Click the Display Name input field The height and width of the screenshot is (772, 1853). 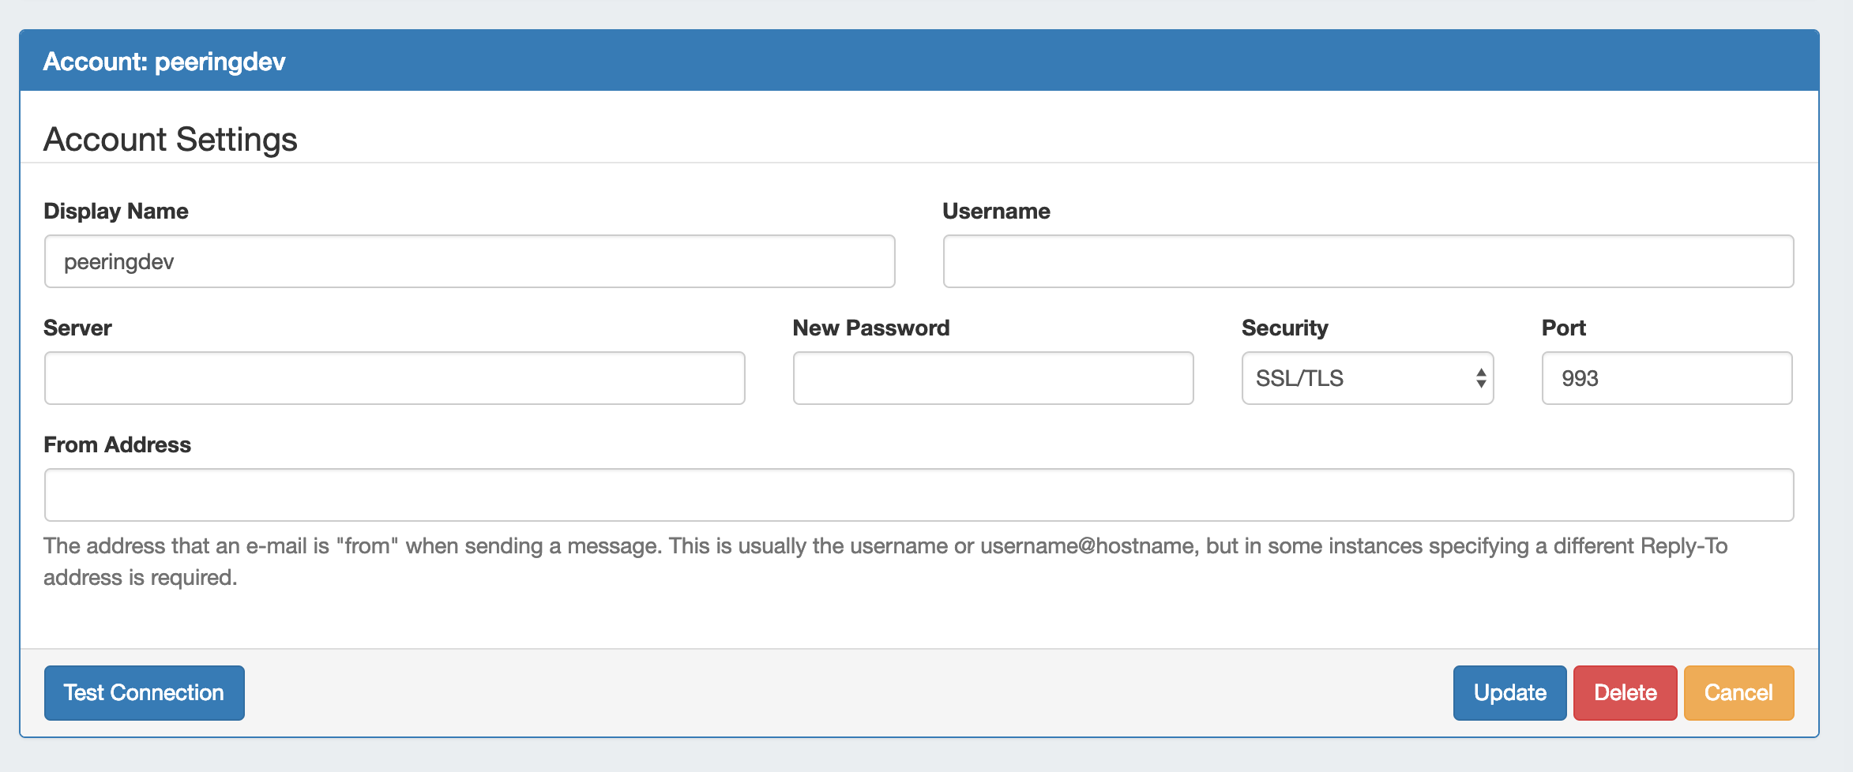[469, 261]
